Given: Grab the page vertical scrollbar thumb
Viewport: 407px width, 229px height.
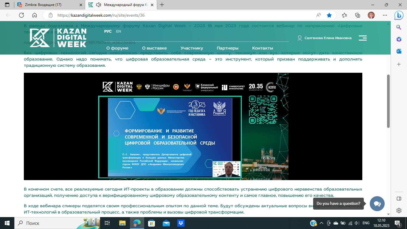Looking at the screenshot, I should coord(388,101).
